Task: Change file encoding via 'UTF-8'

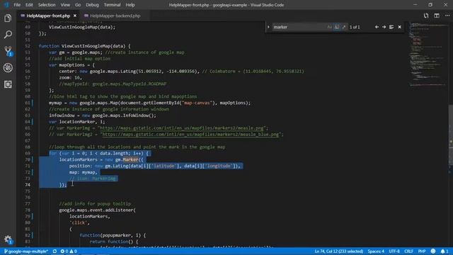Action: click(394, 251)
